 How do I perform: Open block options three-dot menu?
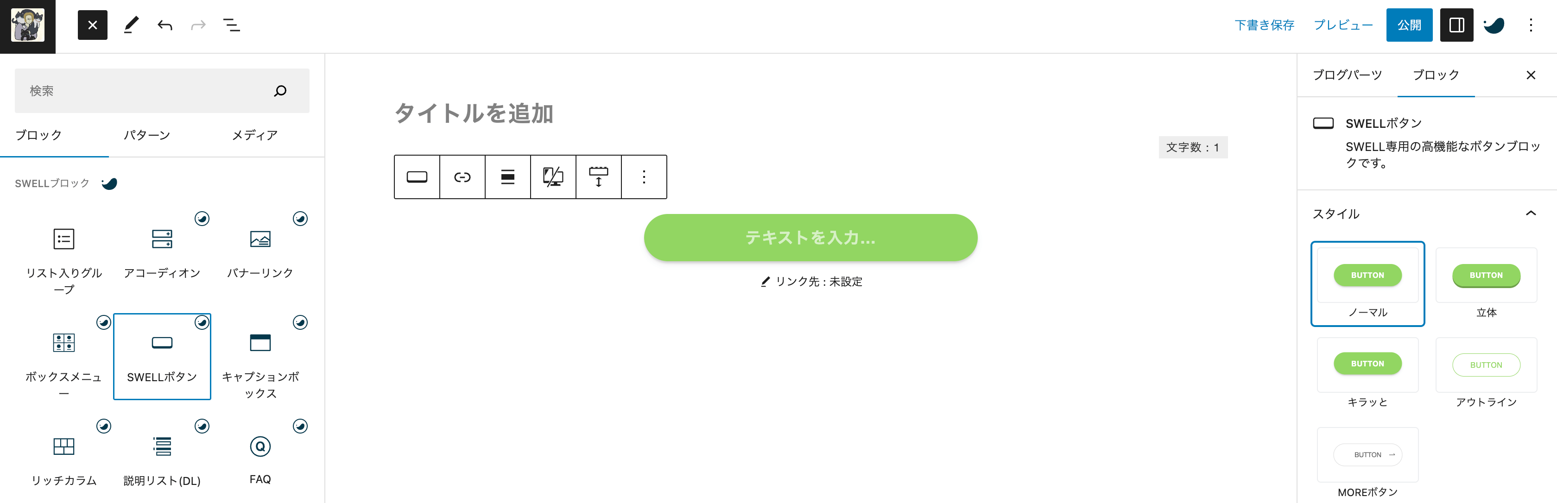pos(644,177)
